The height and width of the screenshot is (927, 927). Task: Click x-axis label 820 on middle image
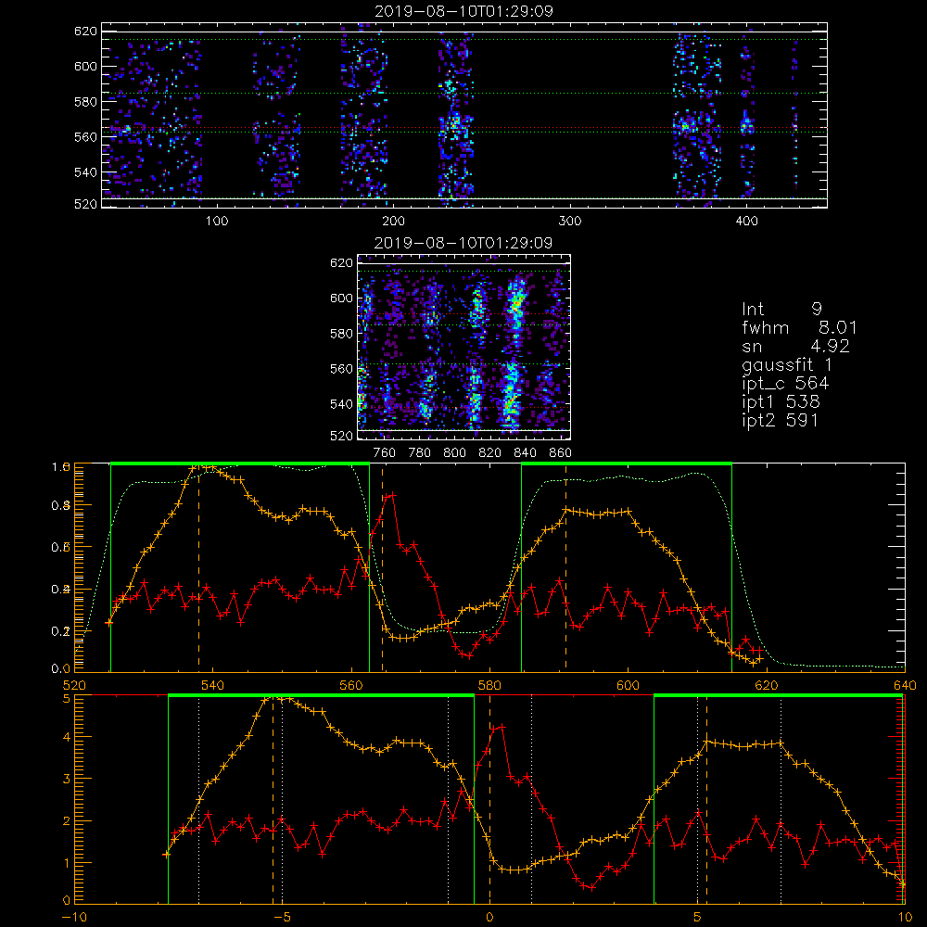pos(490,453)
